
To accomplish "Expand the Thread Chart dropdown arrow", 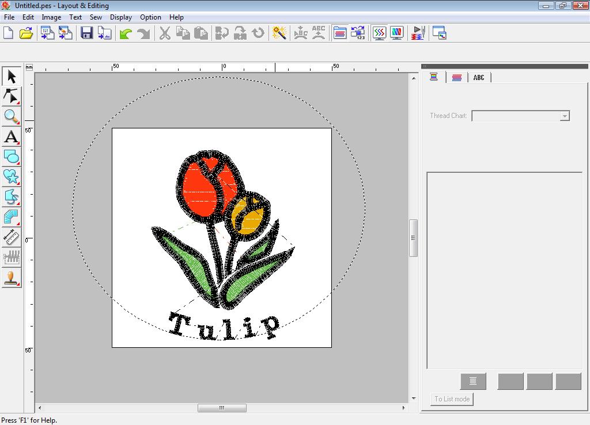I will [565, 116].
